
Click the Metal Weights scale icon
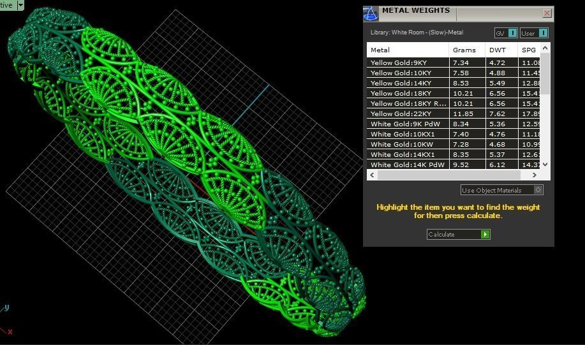click(371, 13)
